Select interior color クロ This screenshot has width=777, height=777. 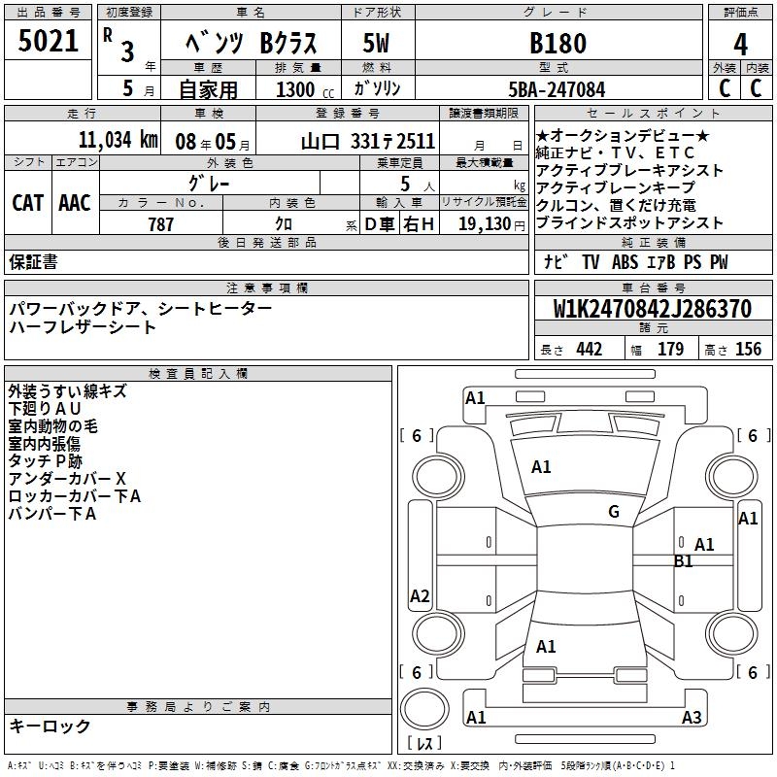tap(284, 223)
